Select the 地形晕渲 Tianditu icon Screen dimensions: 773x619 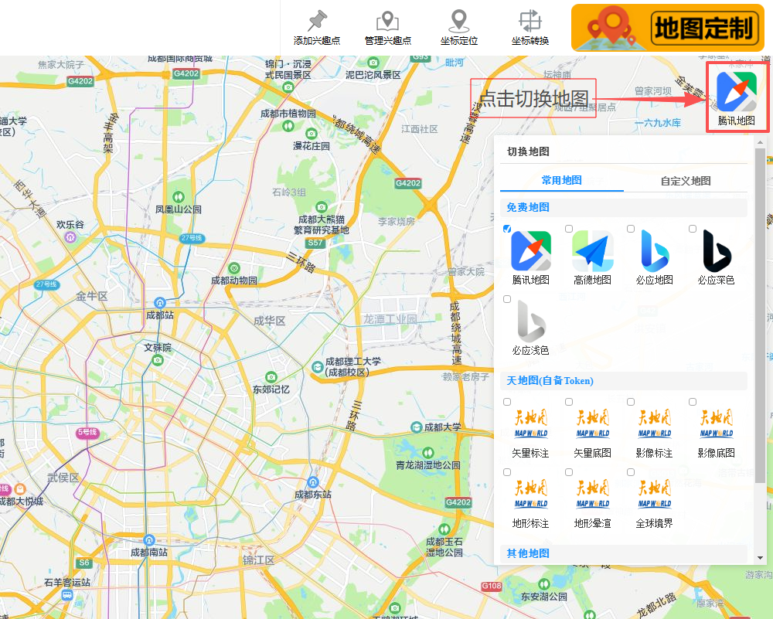point(593,494)
